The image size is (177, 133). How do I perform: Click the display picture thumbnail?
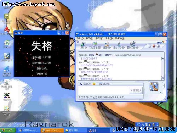154,87
